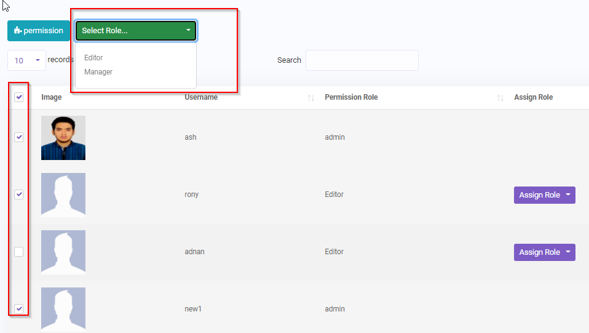Viewport: 589px width, 333px height.
Task: Choose Manager from the role list
Action: click(98, 72)
